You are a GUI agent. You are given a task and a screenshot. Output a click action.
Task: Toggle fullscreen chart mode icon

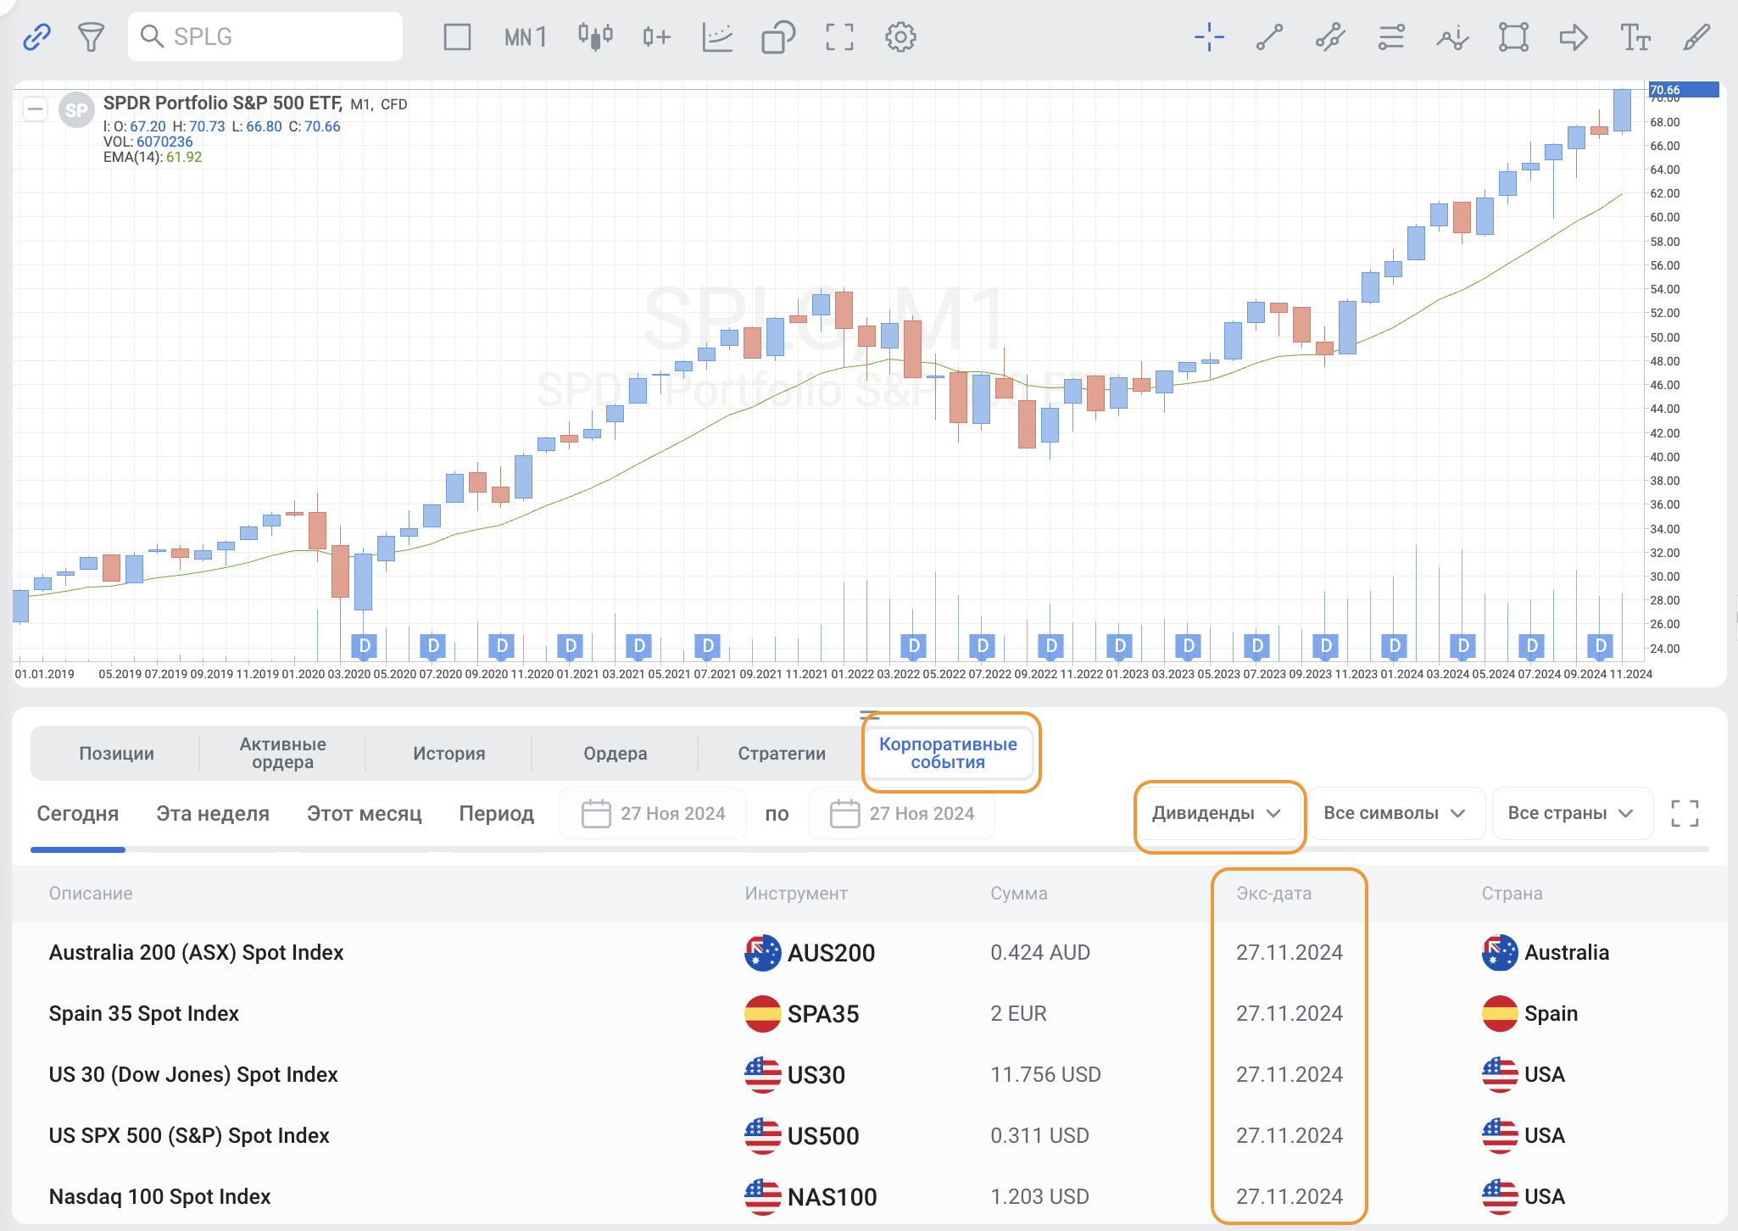click(839, 36)
